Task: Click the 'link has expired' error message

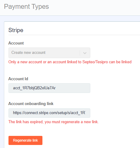Action: (54, 122)
